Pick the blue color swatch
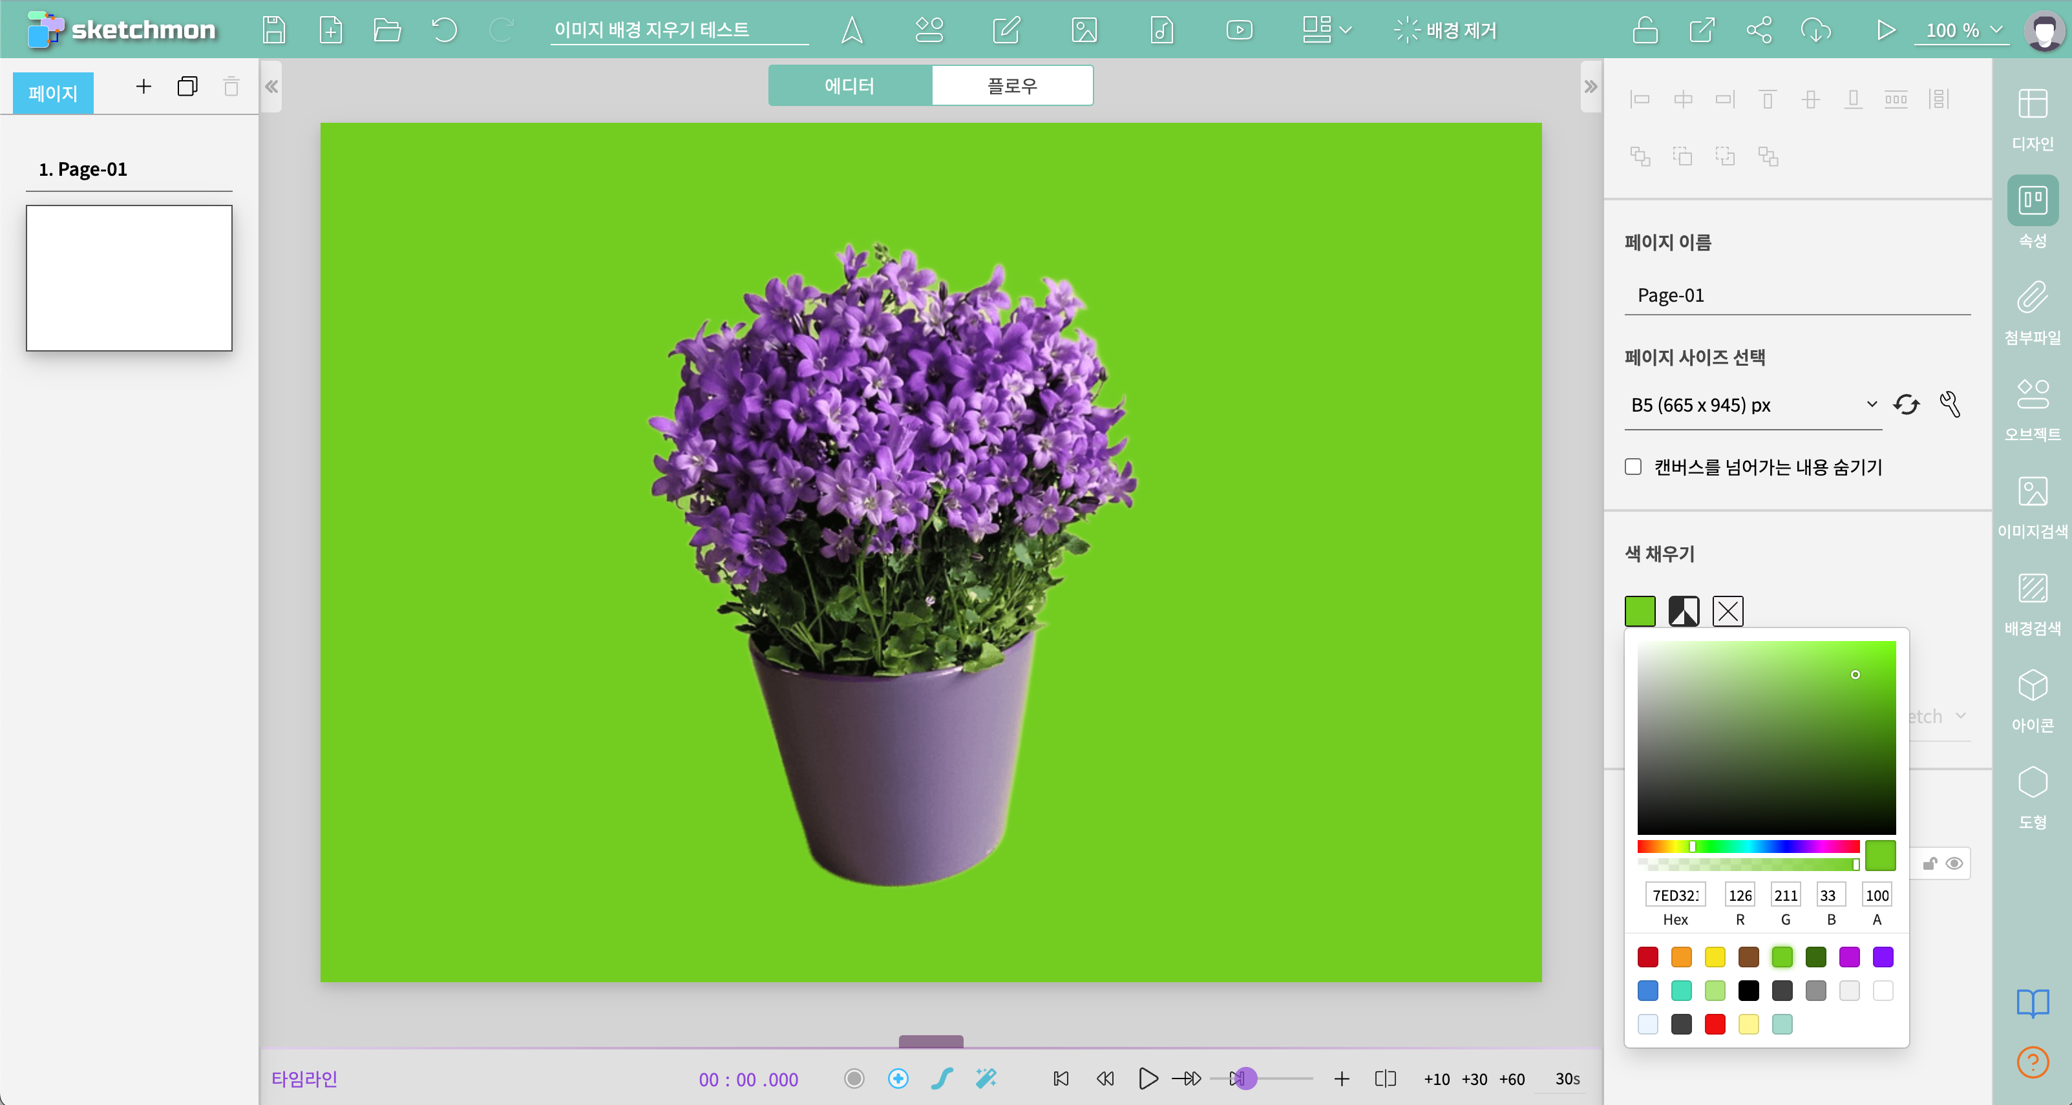 1647,991
